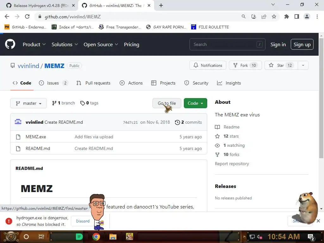
Task: Fork the repository
Action: click(x=245, y=65)
